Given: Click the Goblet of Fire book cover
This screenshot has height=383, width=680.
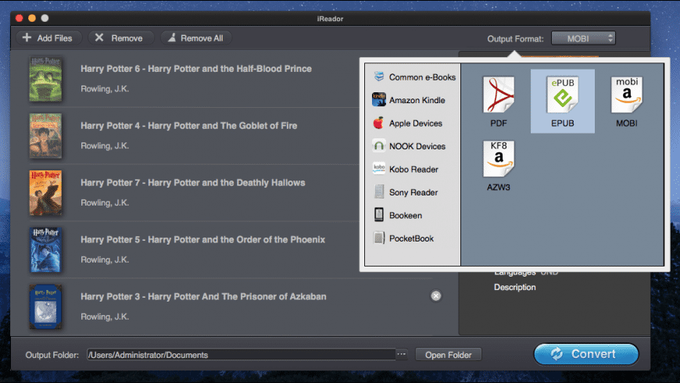Looking at the screenshot, I should [x=45, y=136].
